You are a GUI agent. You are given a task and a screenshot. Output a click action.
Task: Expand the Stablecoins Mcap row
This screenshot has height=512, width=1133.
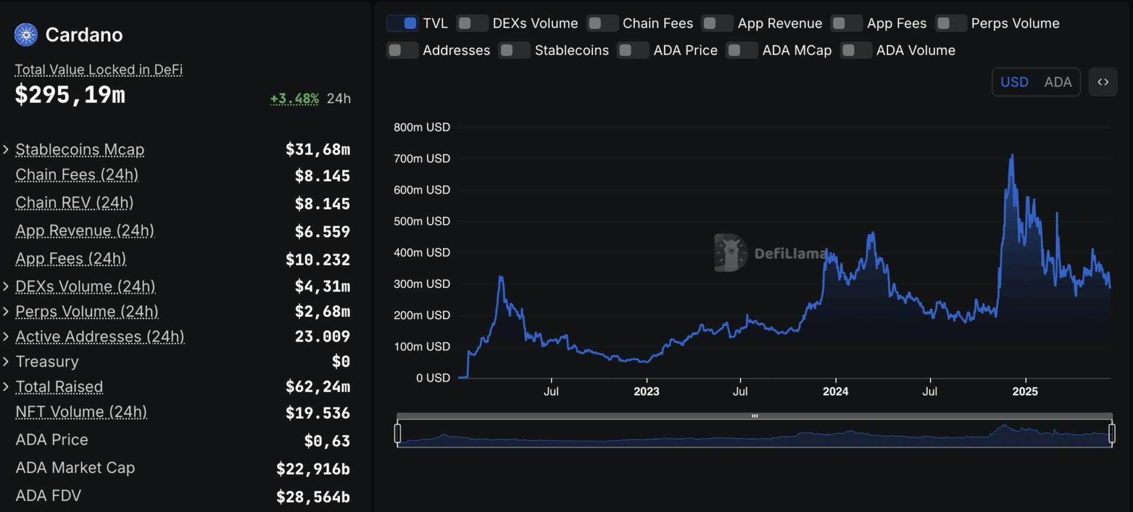coord(6,149)
